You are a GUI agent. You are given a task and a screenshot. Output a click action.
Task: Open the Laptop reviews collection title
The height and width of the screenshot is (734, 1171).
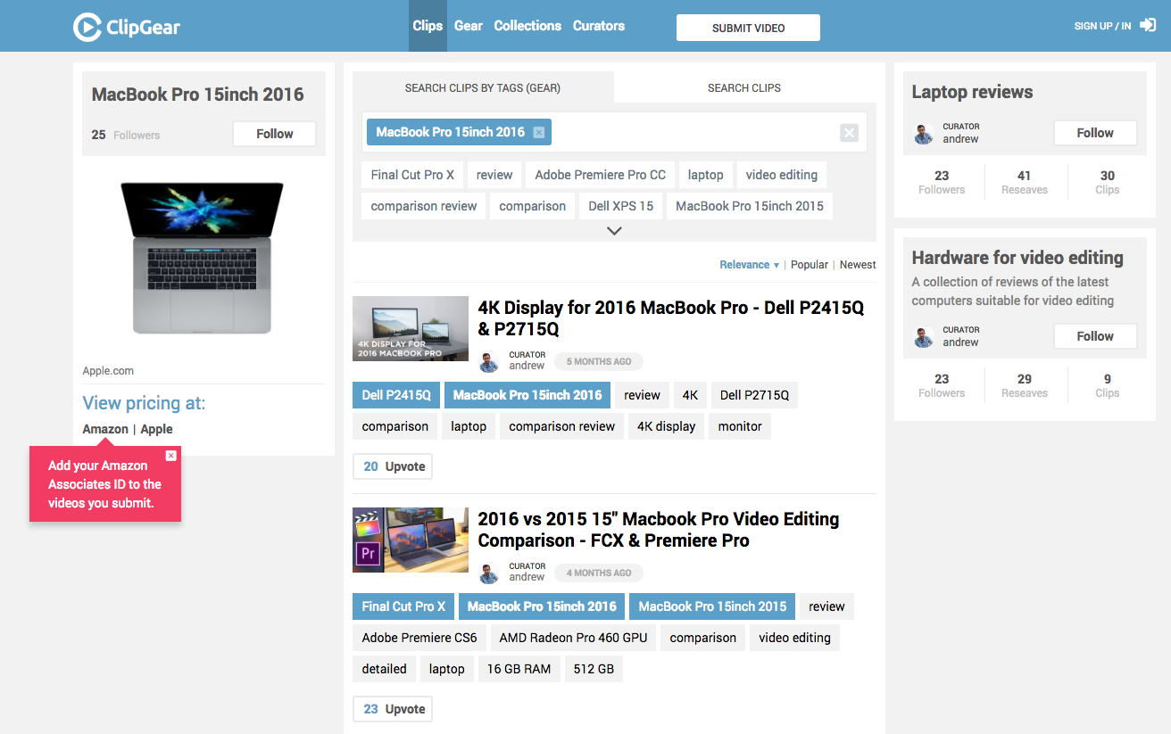pos(972,92)
